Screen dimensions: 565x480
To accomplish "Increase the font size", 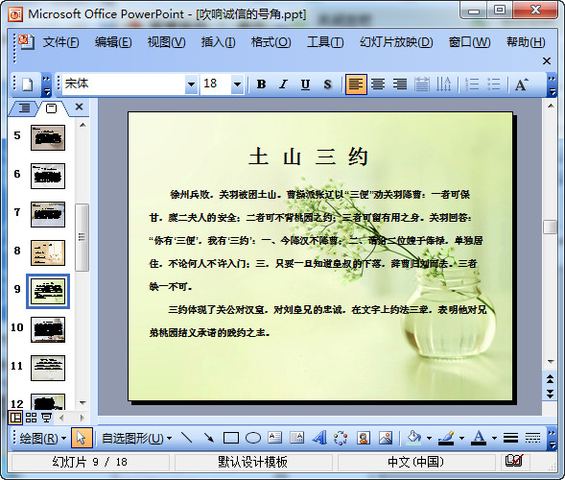I will [x=522, y=84].
